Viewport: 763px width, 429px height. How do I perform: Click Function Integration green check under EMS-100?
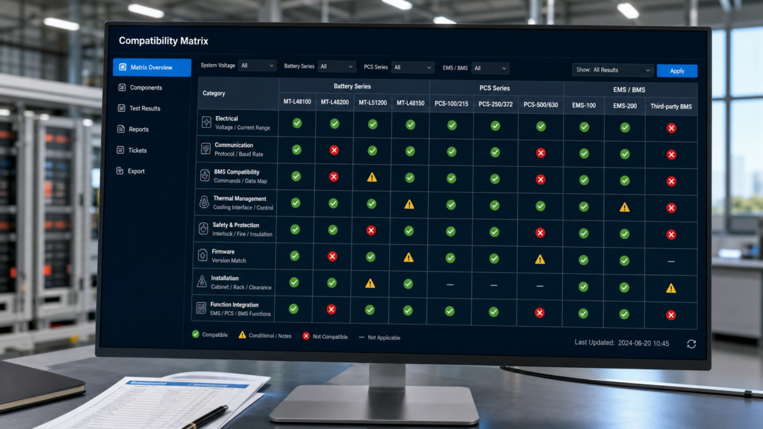click(x=583, y=313)
